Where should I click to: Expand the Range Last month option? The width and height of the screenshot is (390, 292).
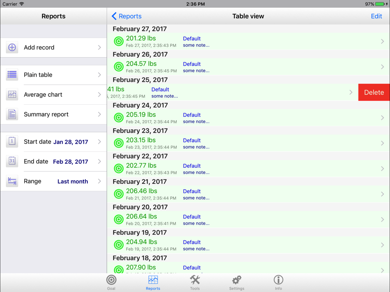point(73,181)
